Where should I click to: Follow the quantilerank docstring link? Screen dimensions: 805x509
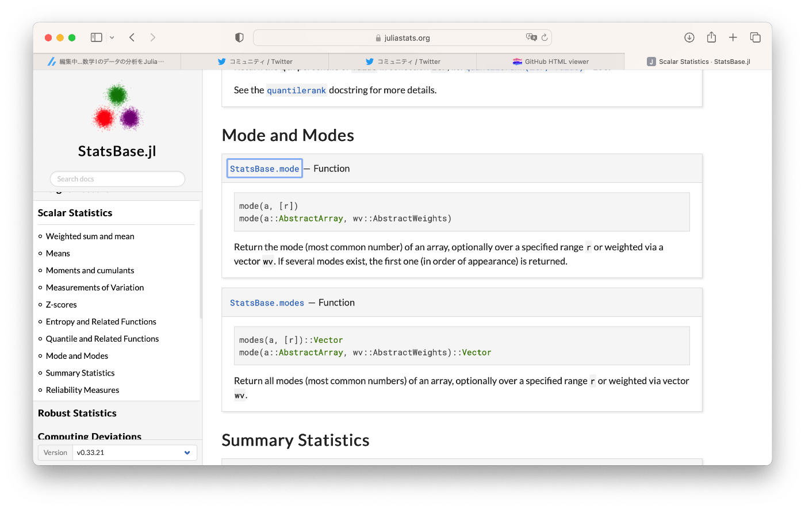coord(297,90)
